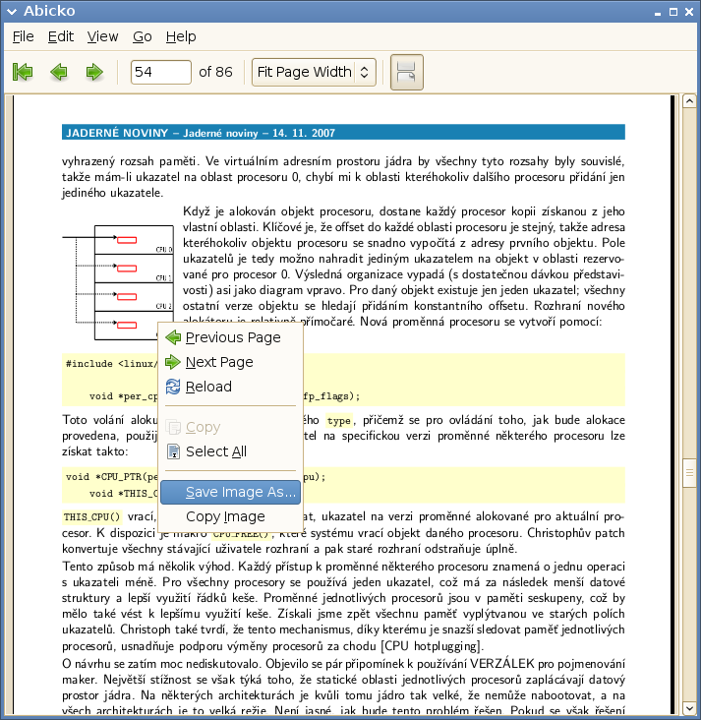
Task: Select Reload from the context menu
Action: [230, 387]
